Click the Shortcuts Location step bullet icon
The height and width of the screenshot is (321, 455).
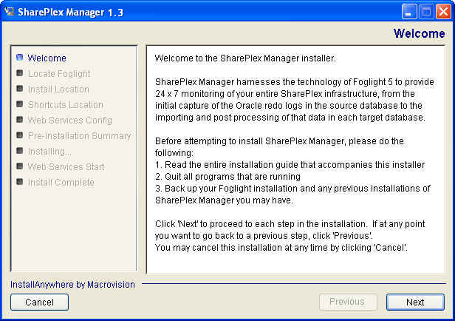point(19,104)
